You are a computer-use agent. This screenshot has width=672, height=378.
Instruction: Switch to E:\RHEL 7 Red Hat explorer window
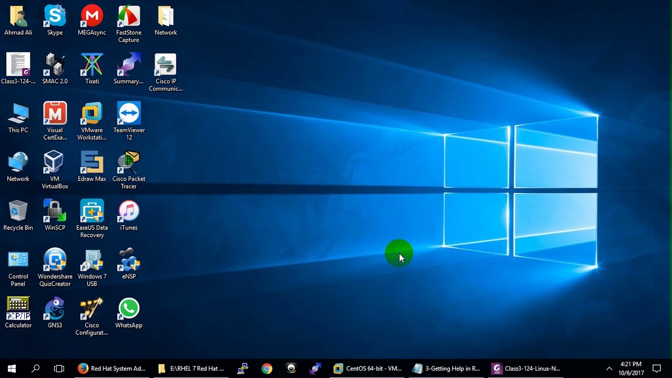click(191, 369)
